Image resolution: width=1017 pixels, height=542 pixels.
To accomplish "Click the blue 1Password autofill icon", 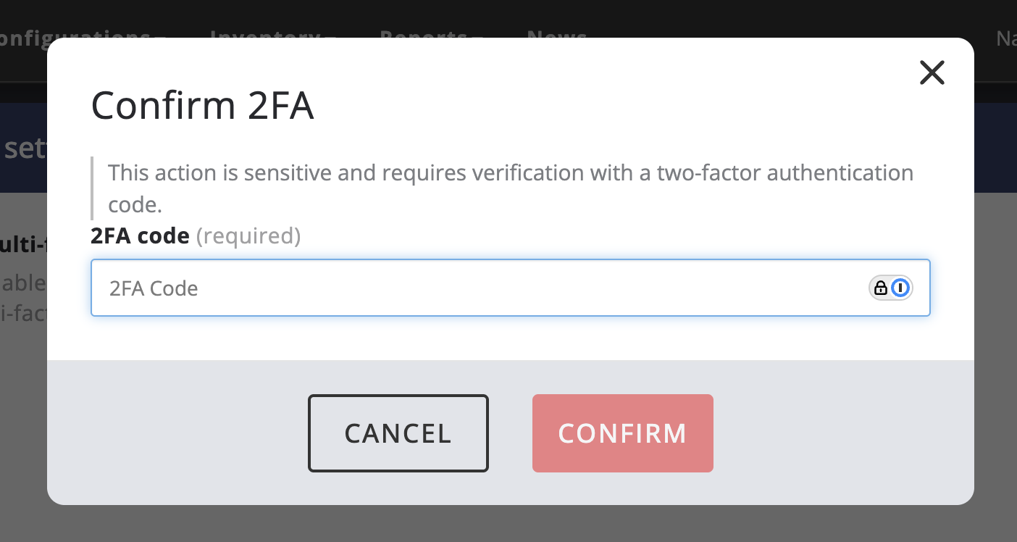I will coord(900,288).
